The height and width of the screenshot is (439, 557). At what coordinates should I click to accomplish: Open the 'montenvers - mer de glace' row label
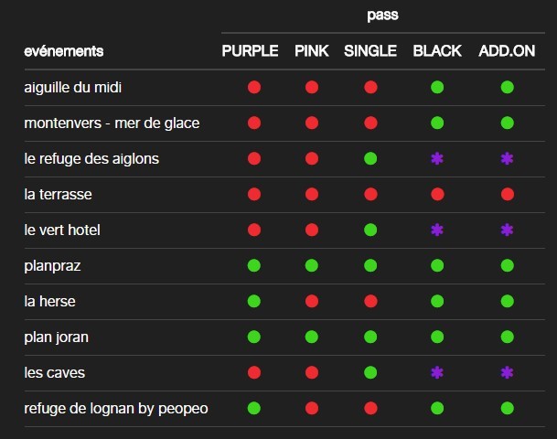(x=112, y=123)
